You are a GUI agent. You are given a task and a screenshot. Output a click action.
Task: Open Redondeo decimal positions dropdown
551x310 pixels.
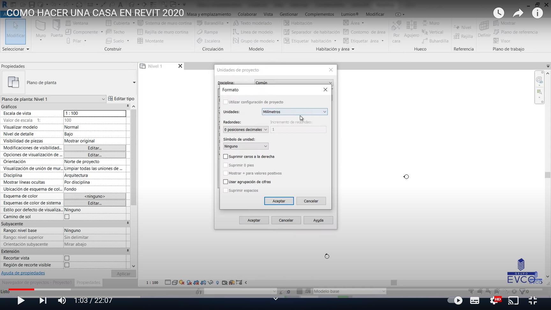[x=246, y=129]
